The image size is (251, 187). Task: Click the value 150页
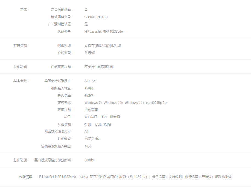[89, 88]
